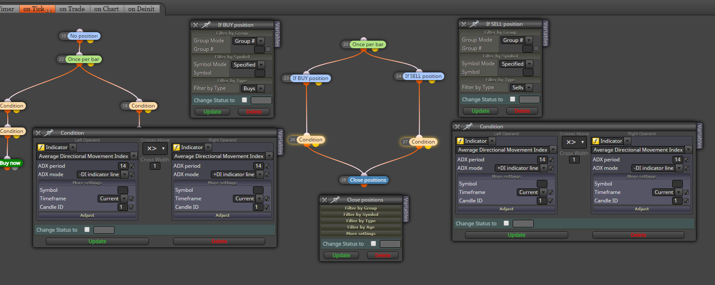715x285 pixels.
Task: Switch to the on Chart tab
Action: [x=107, y=9]
